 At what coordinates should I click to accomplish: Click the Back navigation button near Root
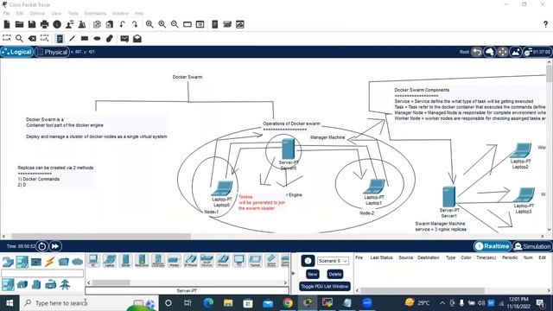coord(477,52)
